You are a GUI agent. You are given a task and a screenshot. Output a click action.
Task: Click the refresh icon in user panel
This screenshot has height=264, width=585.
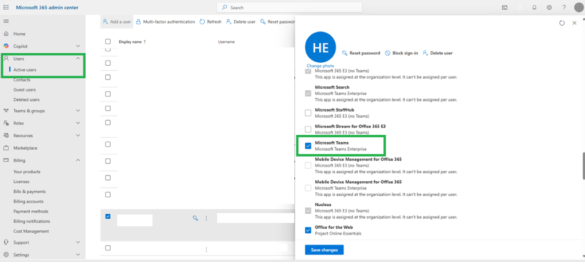click(562, 23)
